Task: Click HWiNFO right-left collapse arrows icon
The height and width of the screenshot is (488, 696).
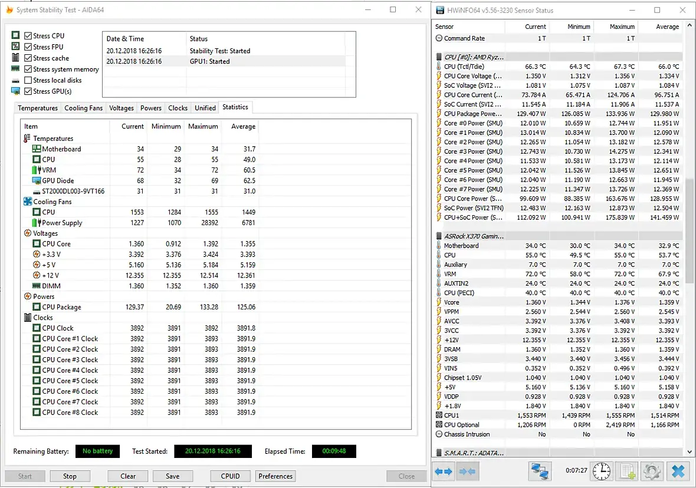Action: [x=467, y=471]
